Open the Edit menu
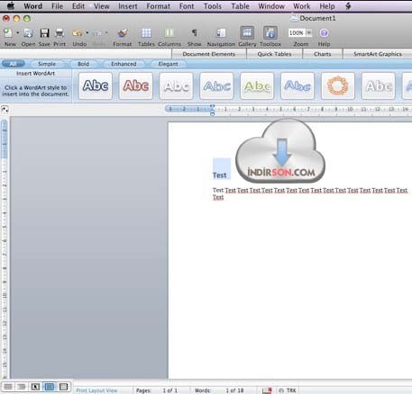The height and width of the screenshot is (394, 412). click(x=78, y=6)
